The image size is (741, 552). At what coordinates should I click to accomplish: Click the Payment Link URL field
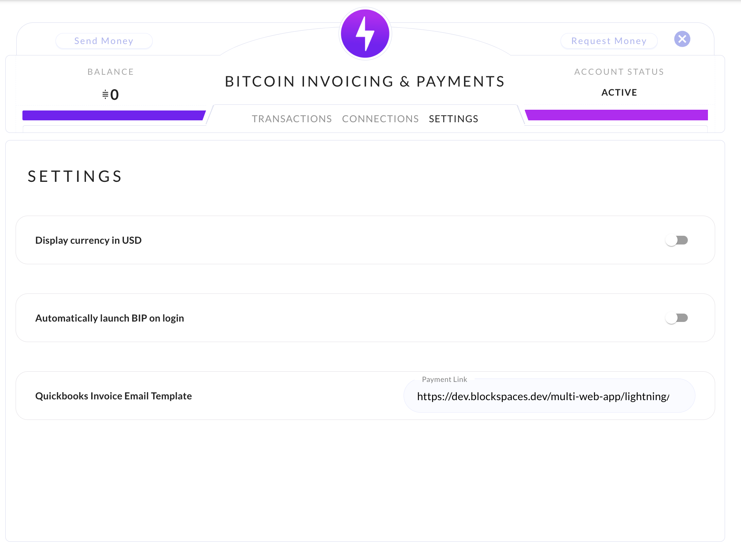[x=543, y=396]
